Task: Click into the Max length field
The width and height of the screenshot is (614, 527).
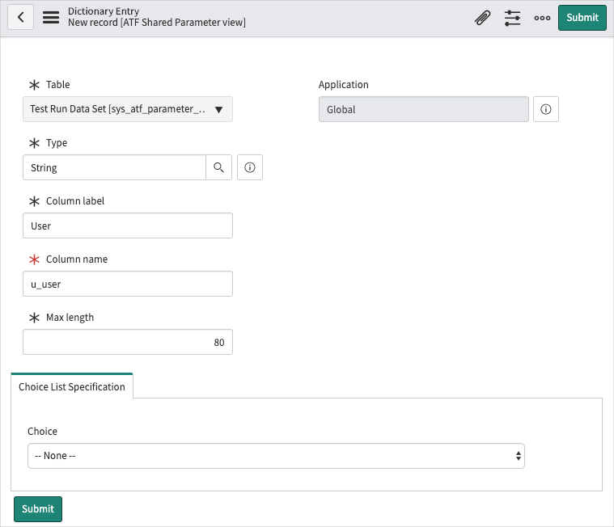Action: point(128,342)
